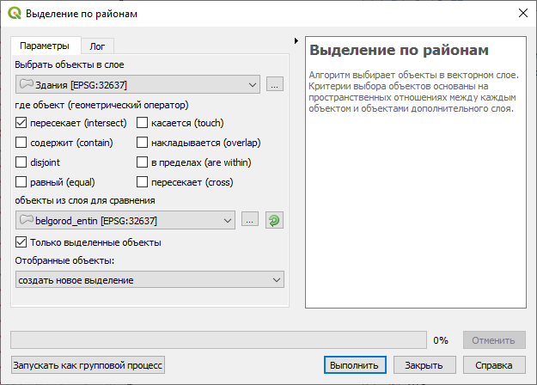Check в пределах (are within) option

pos(142,162)
